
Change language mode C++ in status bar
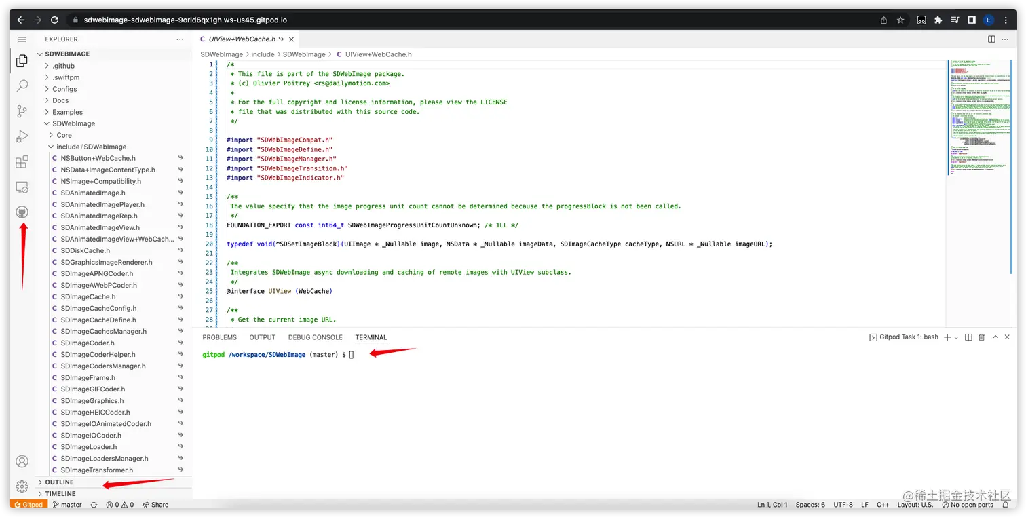click(883, 505)
